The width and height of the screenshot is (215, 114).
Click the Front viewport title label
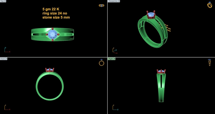[x=2, y=59]
